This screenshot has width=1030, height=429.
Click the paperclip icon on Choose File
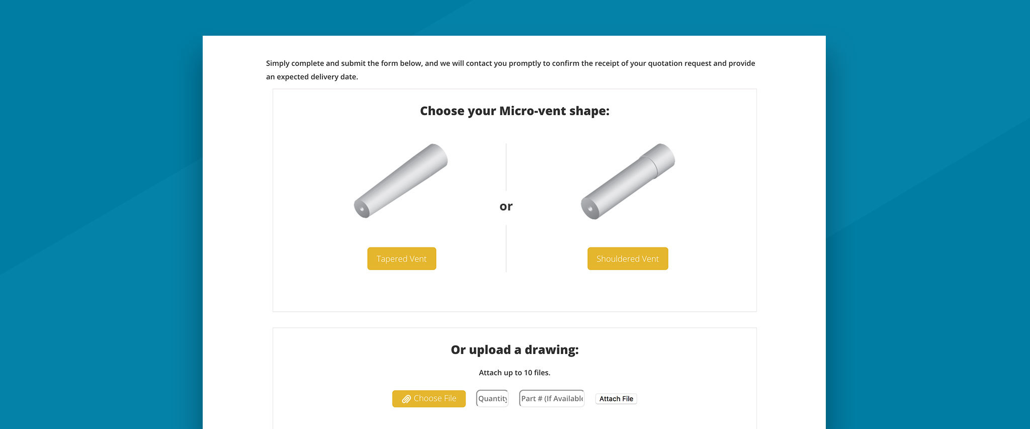click(x=406, y=399)
